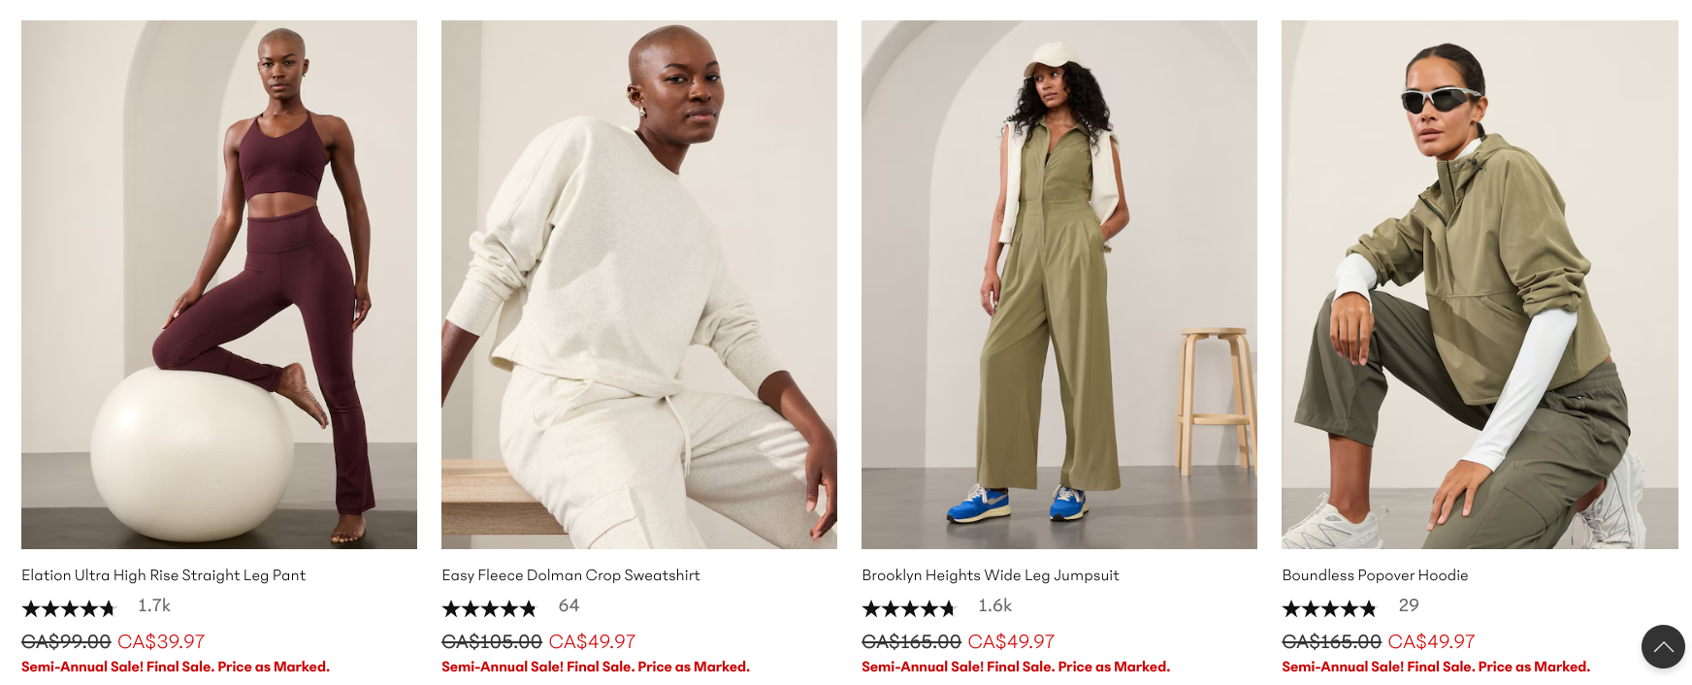Screen dimensions: 1692x685
Task: Click the Elation Ultra High Rise Straight Leg Pant title
Action: tap(163, 575)
